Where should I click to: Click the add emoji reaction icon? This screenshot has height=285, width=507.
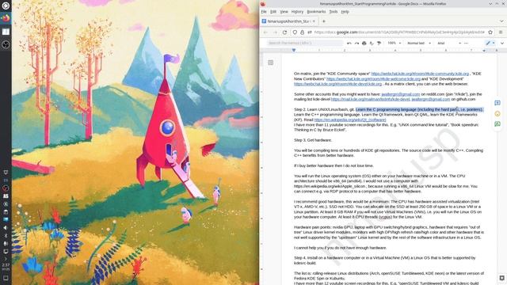coord(497,113)
